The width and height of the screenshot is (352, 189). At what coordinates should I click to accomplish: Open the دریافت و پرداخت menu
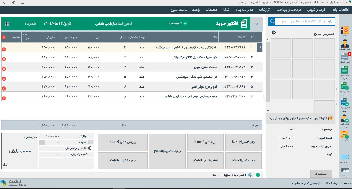(289, 10)
